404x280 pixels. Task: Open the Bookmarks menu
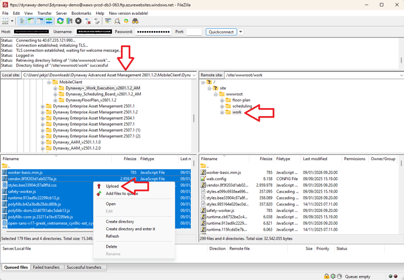click(81, 13)
